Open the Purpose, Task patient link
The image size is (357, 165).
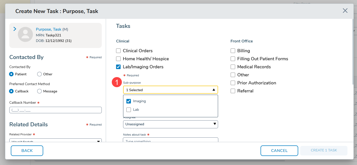(48, 29)
